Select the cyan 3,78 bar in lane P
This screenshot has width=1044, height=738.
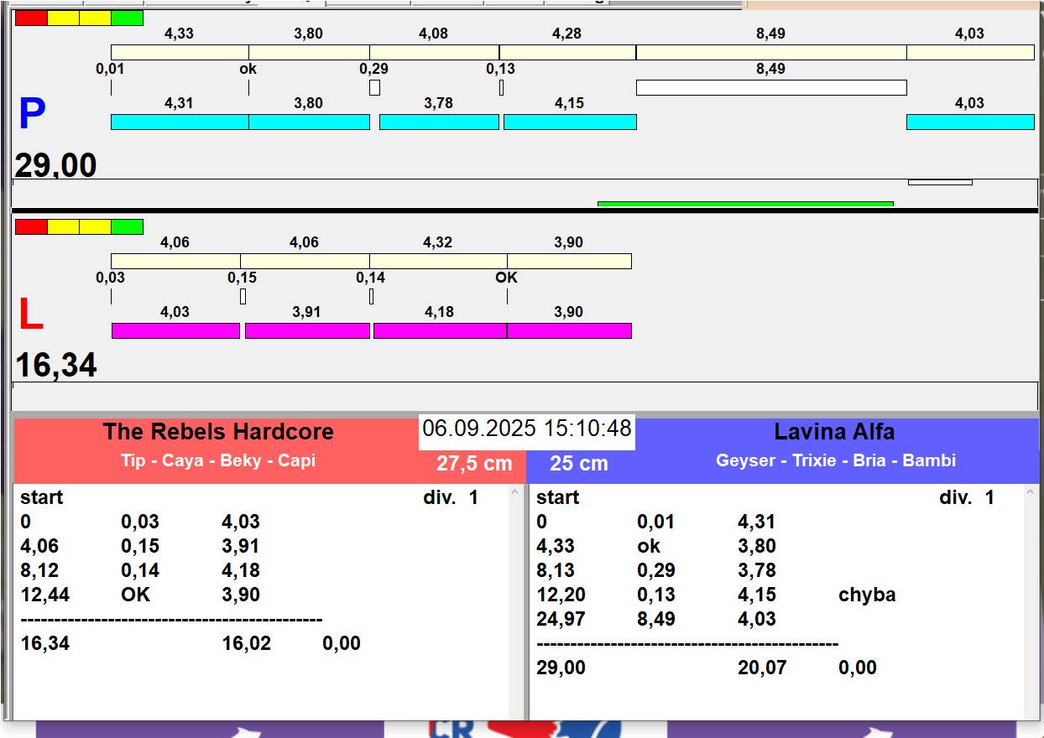[439, 122]
